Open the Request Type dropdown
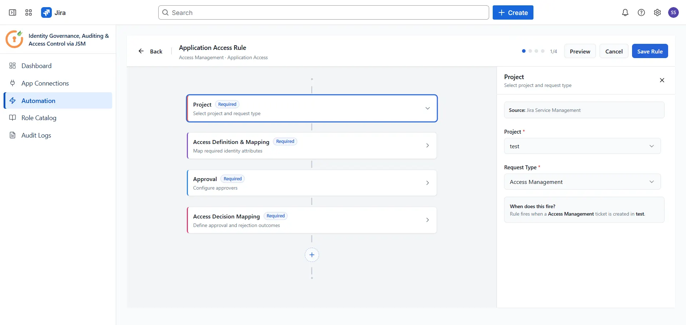This screenshot has height=325, width=686. pyautogui.click(x=582, y=182)
